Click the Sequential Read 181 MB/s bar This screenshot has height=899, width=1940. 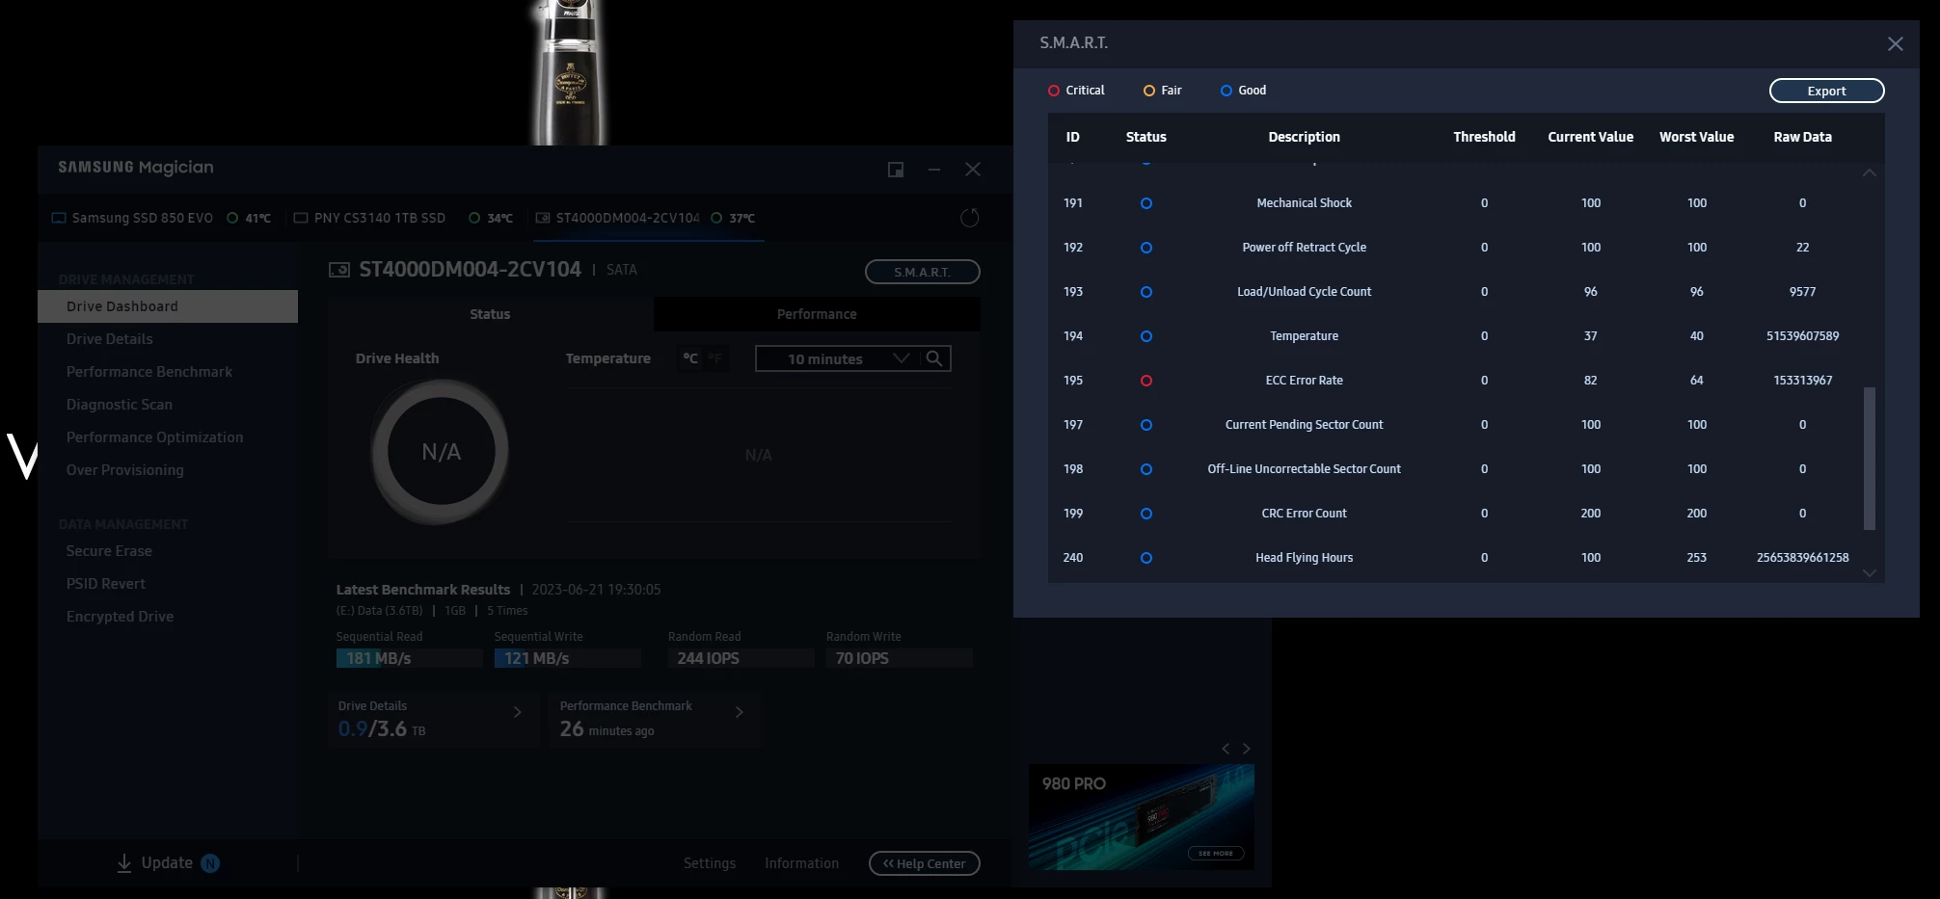click(409, 658)
